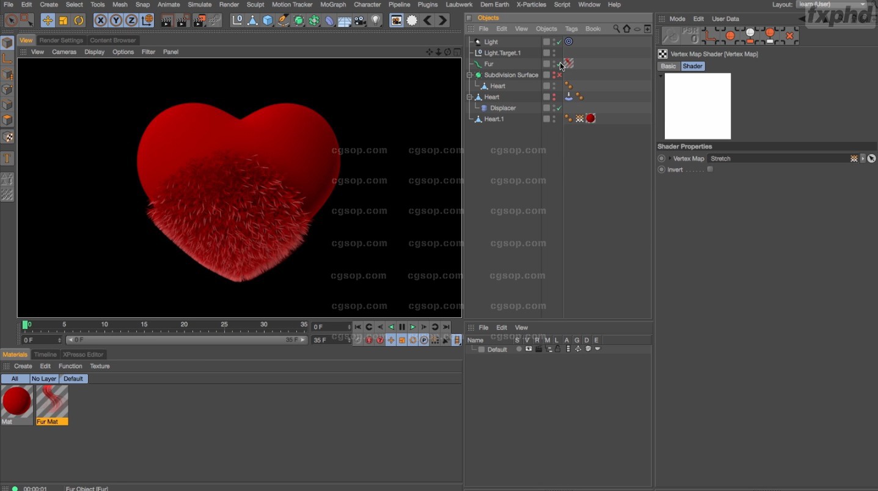Toggle the Displacer green enable checkmark
The height and width of the screenshot is (491, 878).
[559, 108]
